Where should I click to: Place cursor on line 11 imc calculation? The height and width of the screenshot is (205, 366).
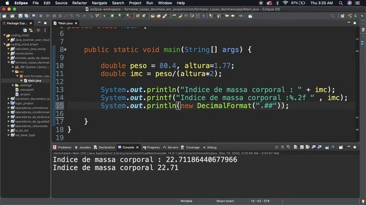161,73
